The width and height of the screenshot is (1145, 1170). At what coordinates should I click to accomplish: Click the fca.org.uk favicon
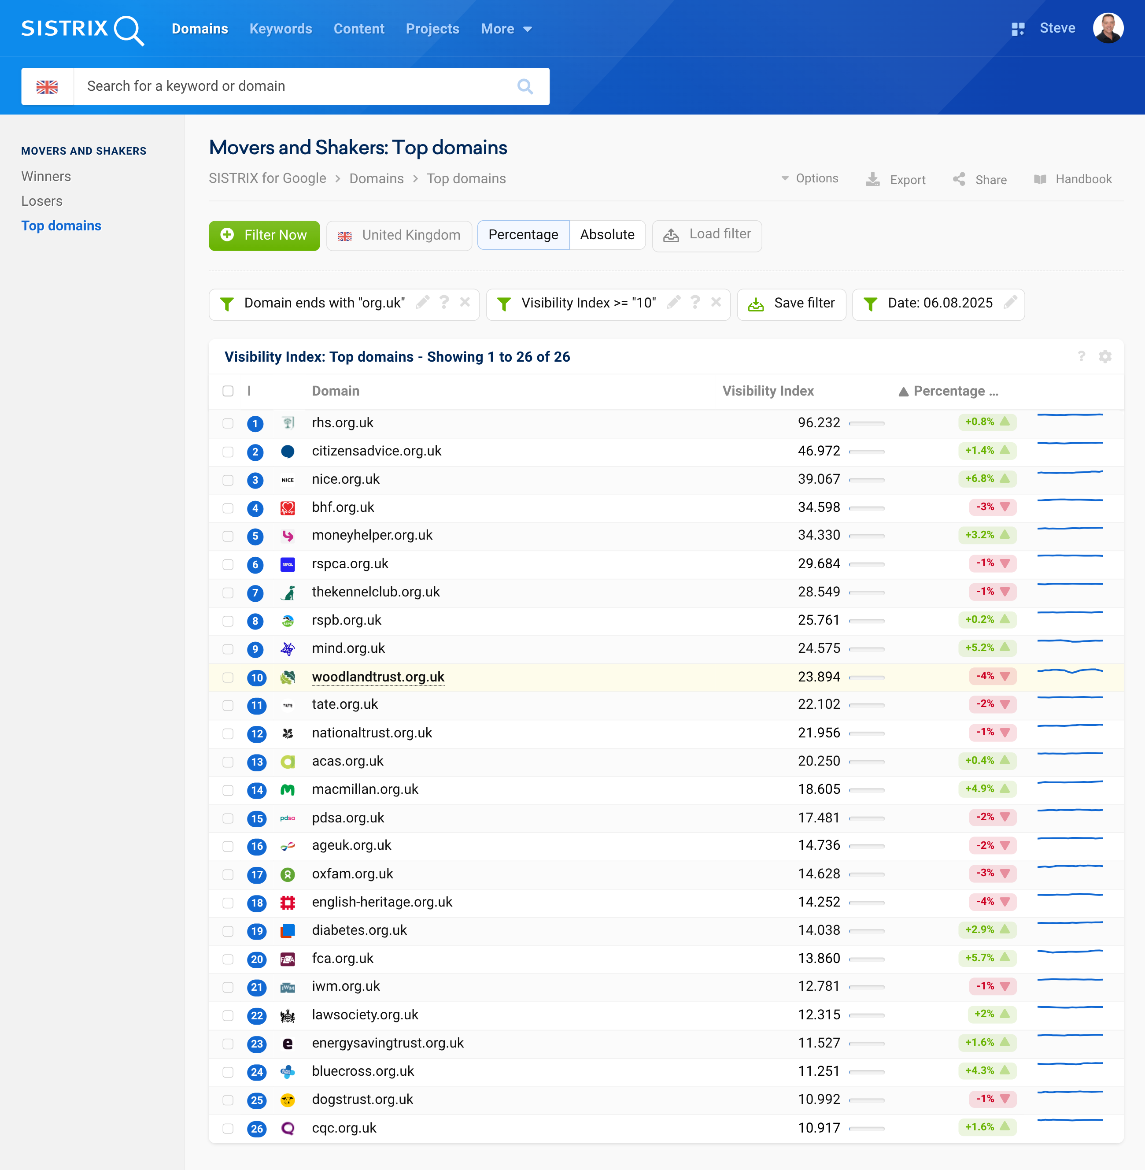pos(288,959)
